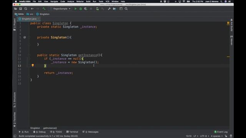Open the Ant Build side panel
The width and height of the screenshot is (246, 138).
tap(231, 25)
